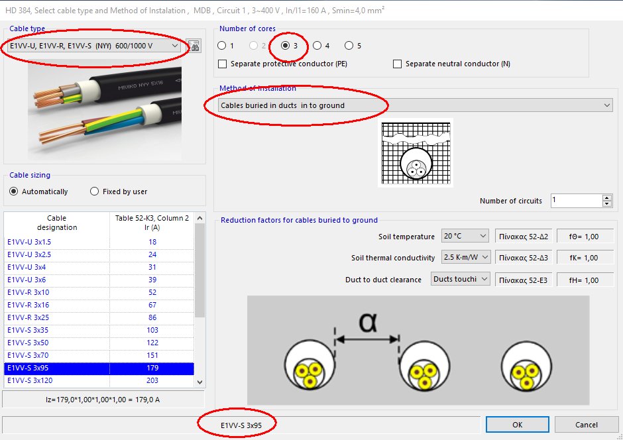The height and width of the screenshot is (440, 623).
Task: Open the Method of Installation dropdown
Action: click(x=608, y=105)
